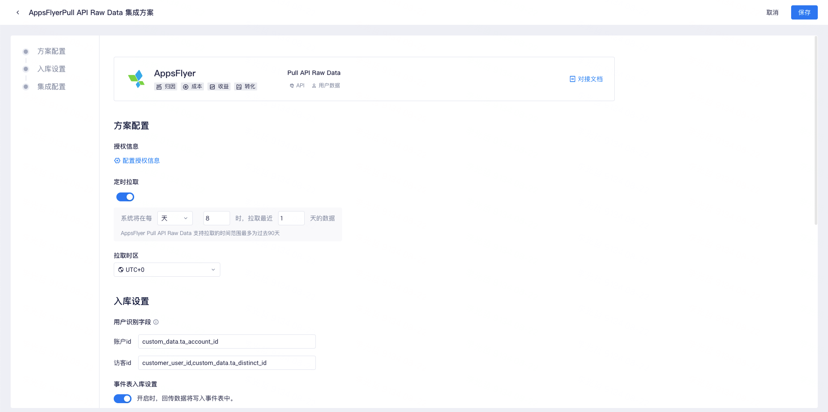The image size is (828, 412).
Task: Open the 拉取时区 UTC+0 dropdown
Action: click(x=167, y=270)
